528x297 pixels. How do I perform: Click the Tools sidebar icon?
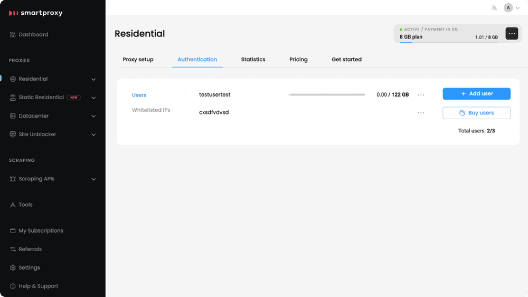point(13,205)
